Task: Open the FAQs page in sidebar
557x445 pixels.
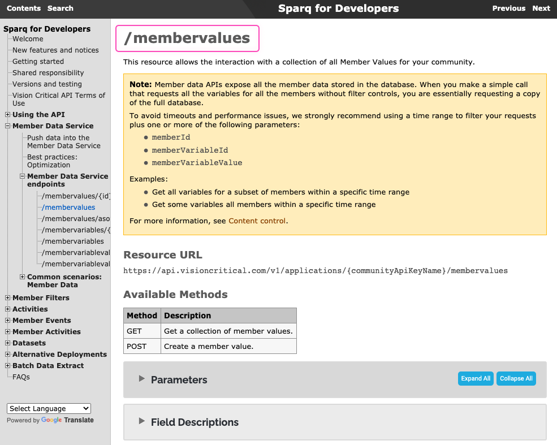Action: pos(21,377)
